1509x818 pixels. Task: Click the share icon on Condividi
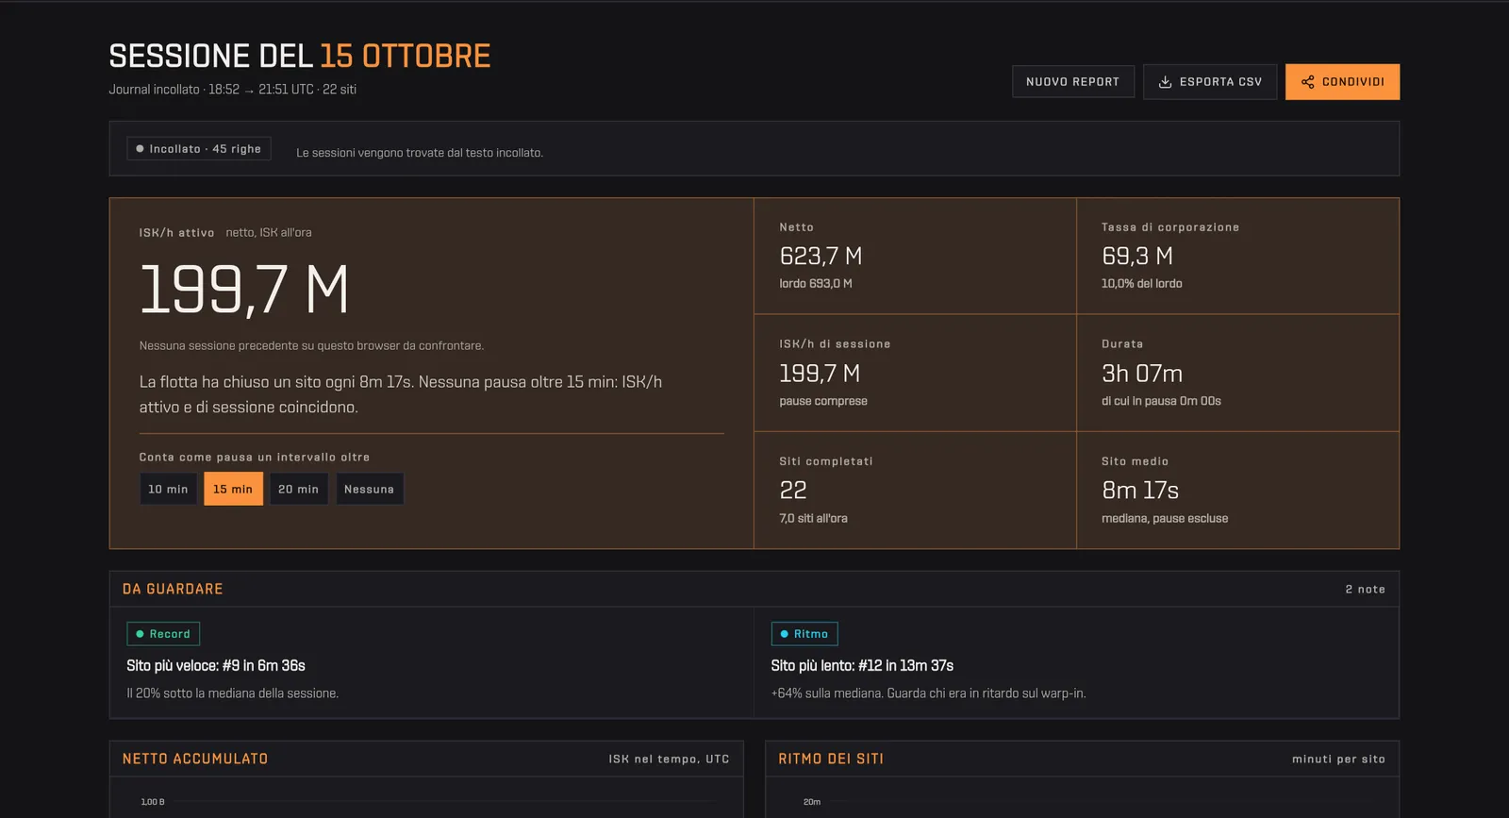click(x=1307, y=82)
